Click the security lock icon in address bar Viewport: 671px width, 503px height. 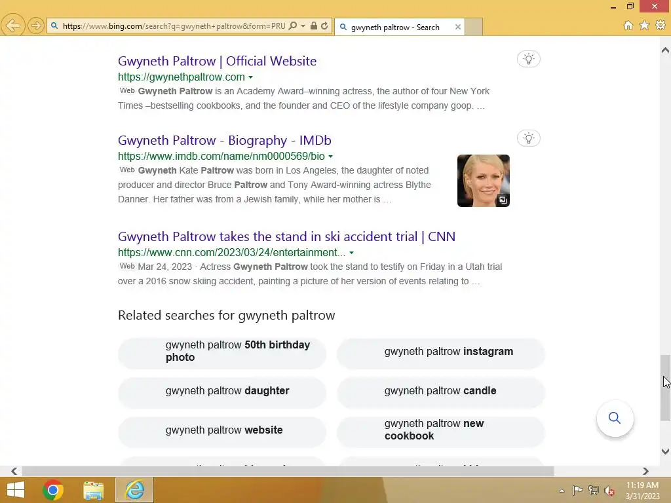pyautogui.click(x=314, y=26)
